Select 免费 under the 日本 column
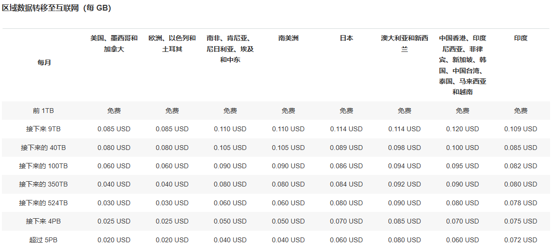 (x=346, y=111)
